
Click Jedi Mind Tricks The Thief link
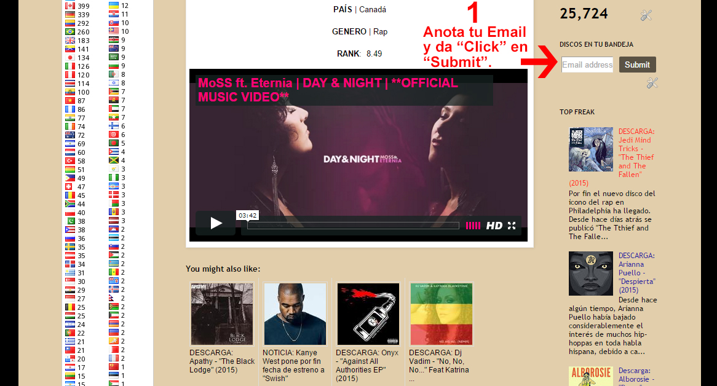point(636,153)
